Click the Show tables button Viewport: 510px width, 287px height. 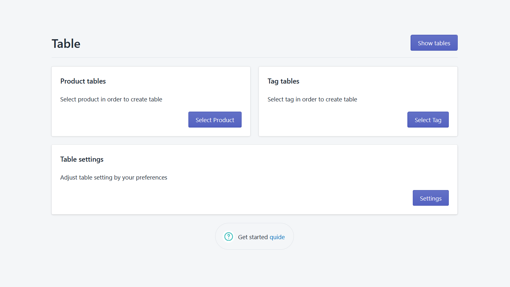(434, 43)
